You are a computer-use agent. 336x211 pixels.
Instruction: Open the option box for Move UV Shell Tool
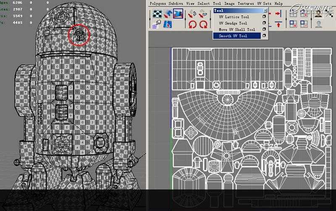click(x=264, y=29)
